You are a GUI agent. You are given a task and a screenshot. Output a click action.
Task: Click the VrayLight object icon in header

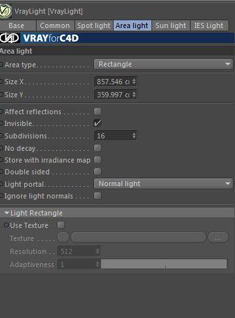tap(5, 11)
